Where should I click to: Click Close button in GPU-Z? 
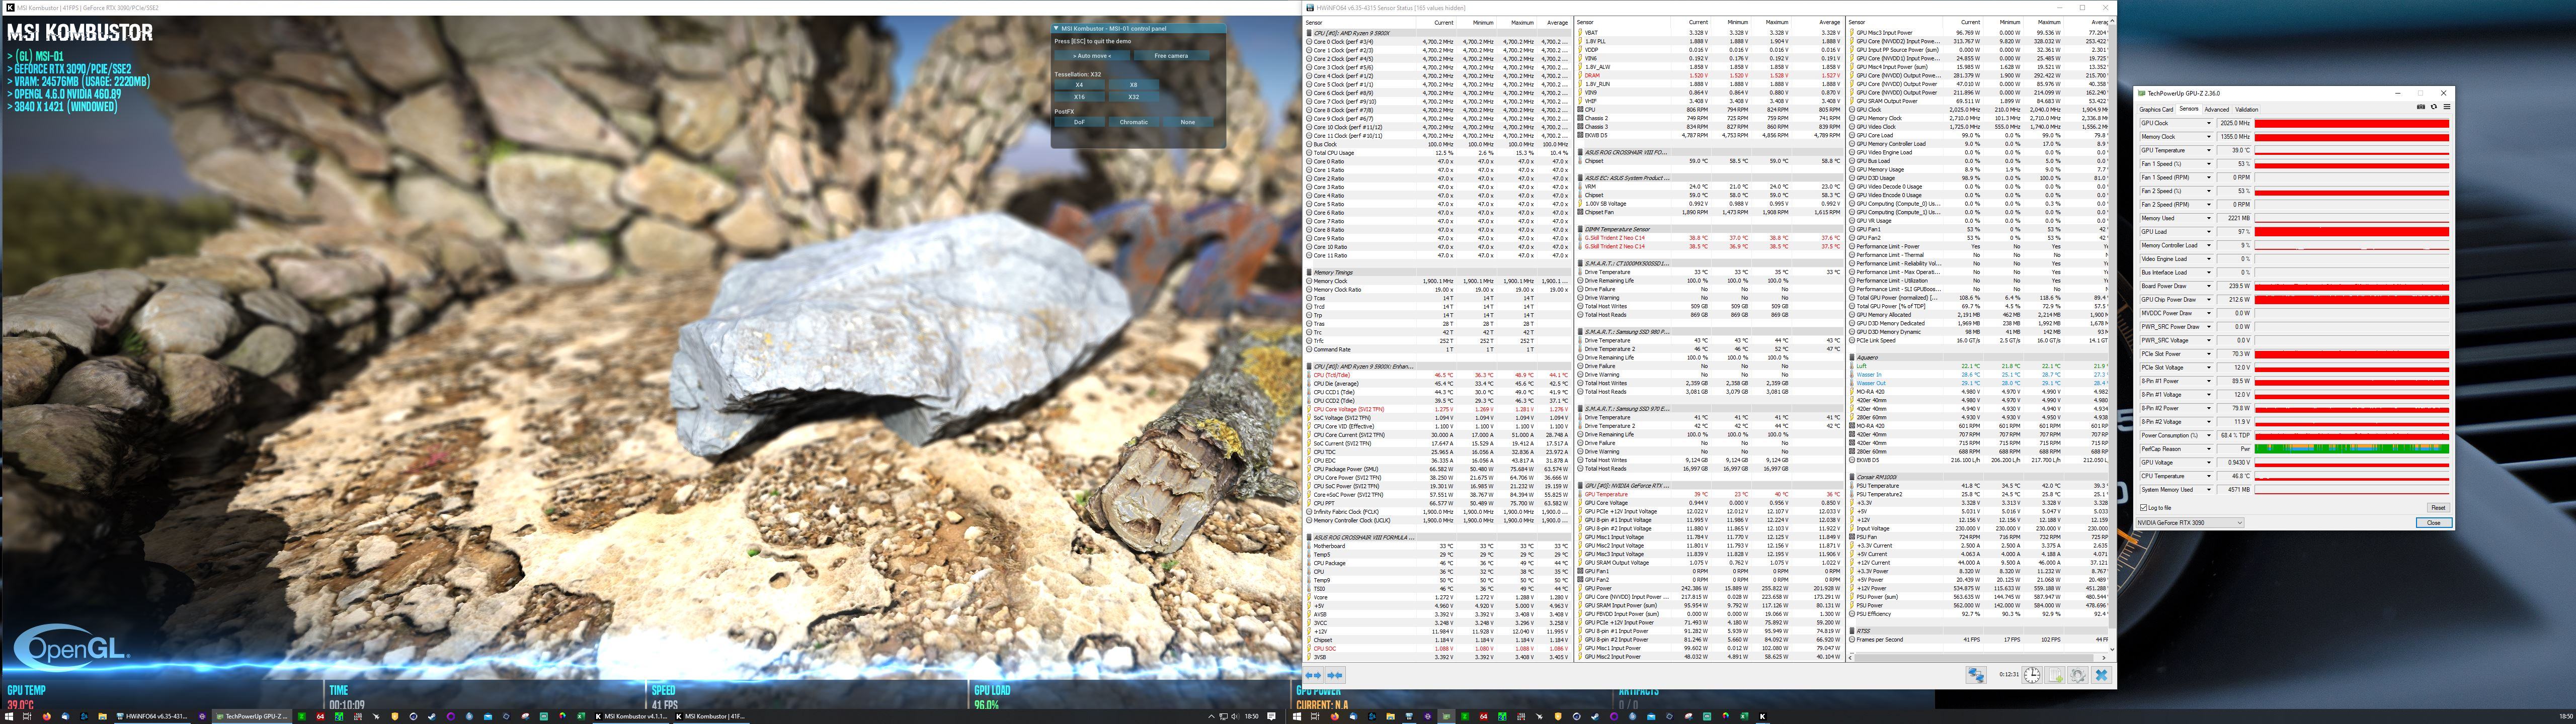tap(2434, 522)
